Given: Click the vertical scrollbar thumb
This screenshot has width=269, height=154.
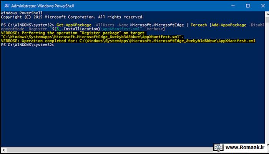Looking at the screenshot, I should coord(267,20).
